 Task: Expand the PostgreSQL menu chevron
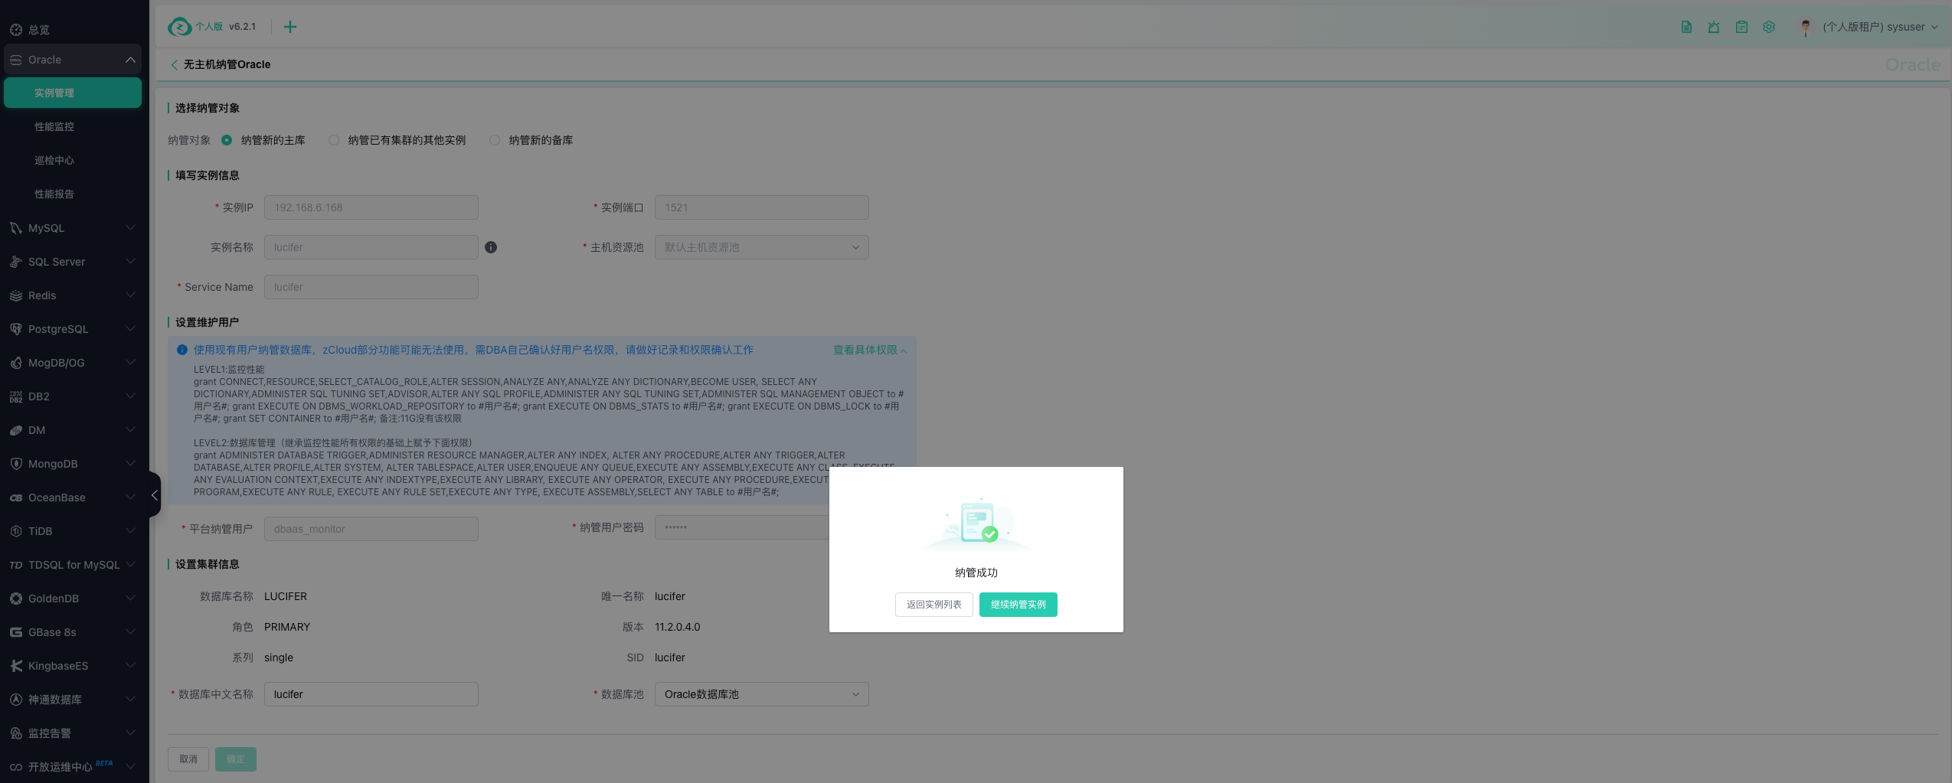[x=130, y=329]
